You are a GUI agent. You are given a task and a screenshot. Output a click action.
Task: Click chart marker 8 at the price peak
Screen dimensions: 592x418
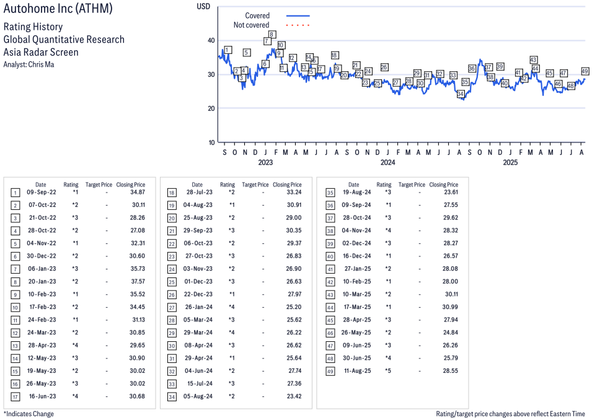[x=272, y=35]
